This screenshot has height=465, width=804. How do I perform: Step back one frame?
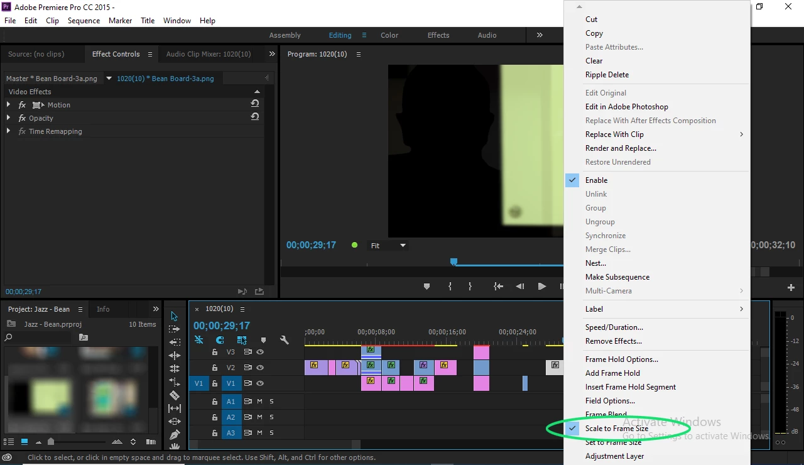(519, 287)
